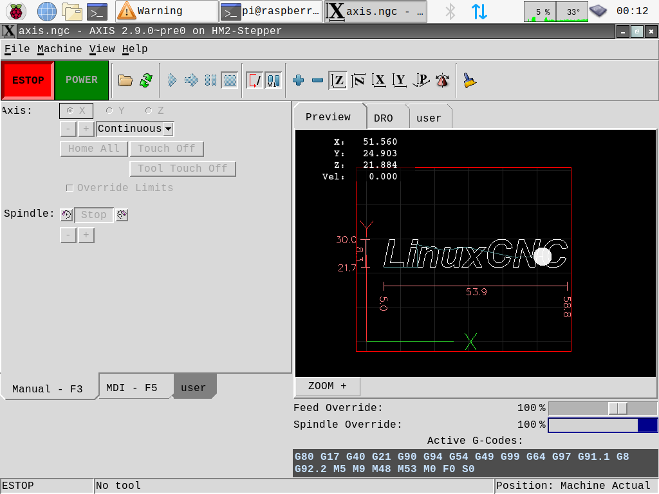The image size is (659, 494).
Task: Click the spindle Stop button
Action: tap(94, 215)
